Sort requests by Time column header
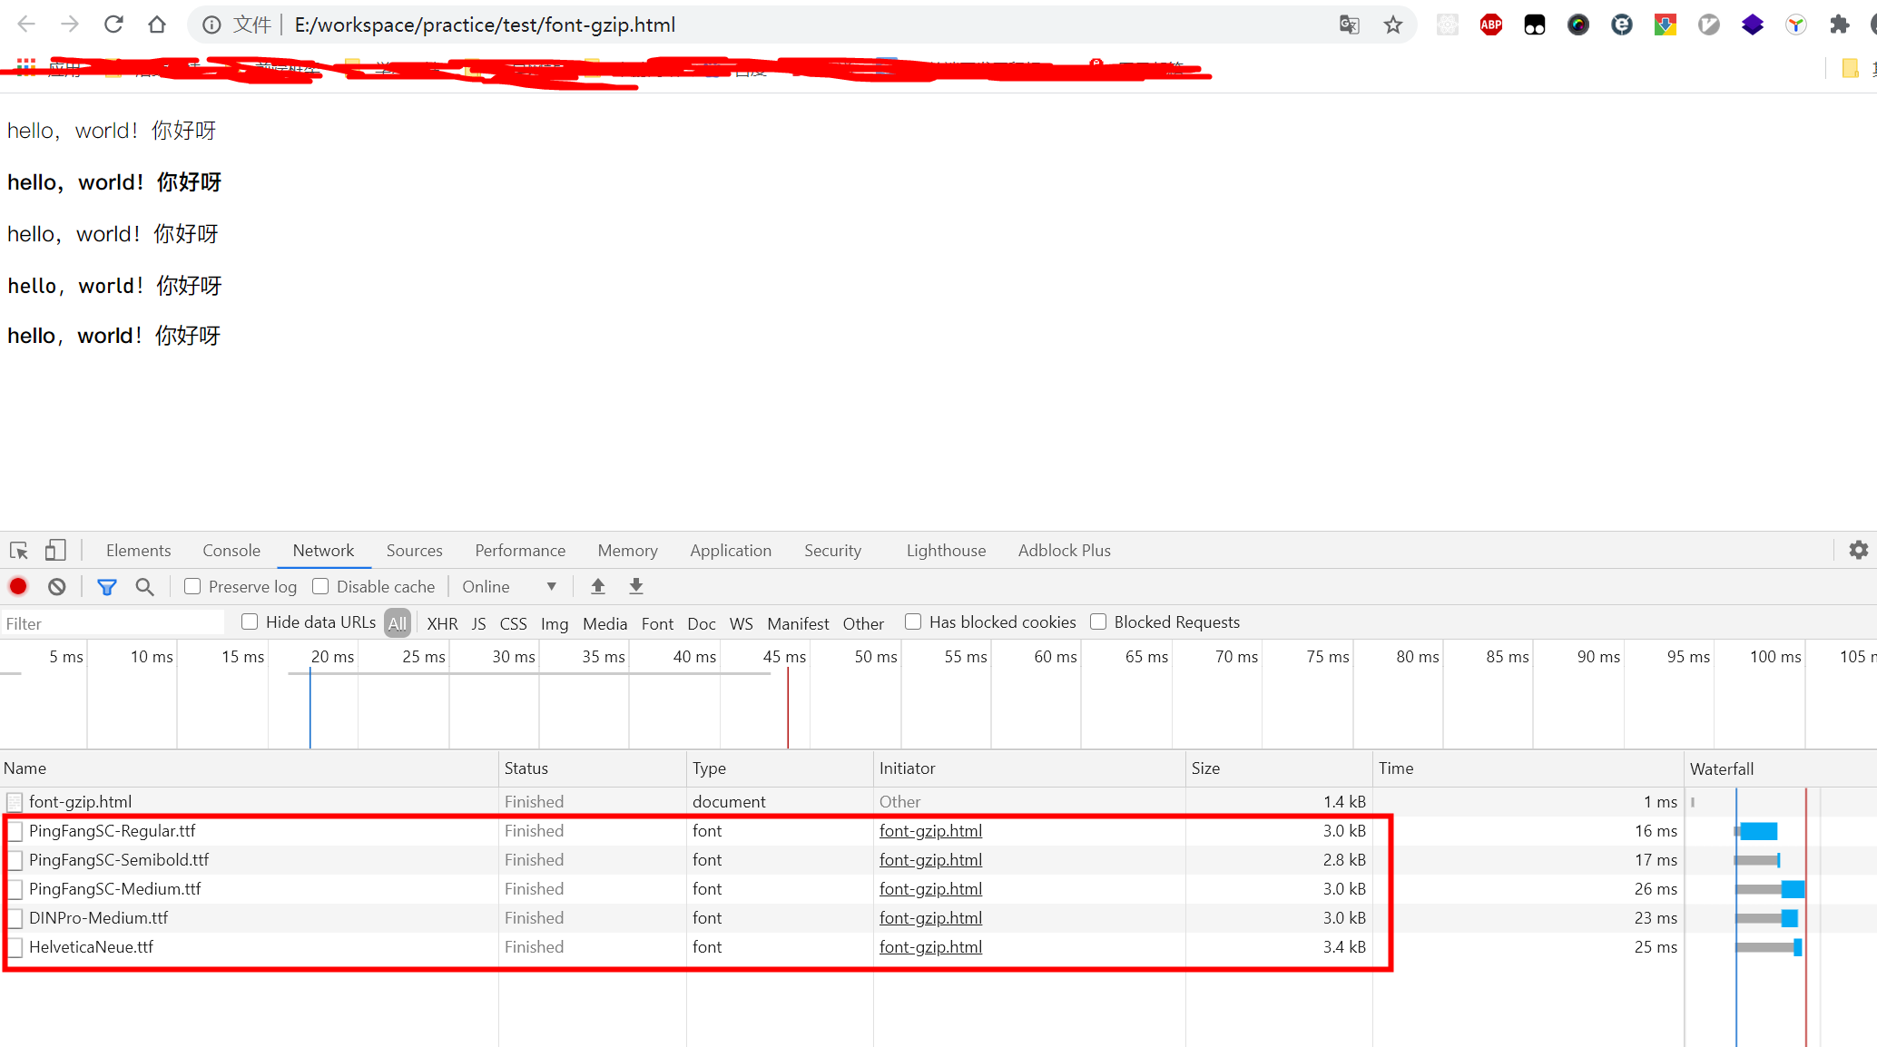The height and width of the screenshot is (1047, 1877). click(x=1528, y=768)
